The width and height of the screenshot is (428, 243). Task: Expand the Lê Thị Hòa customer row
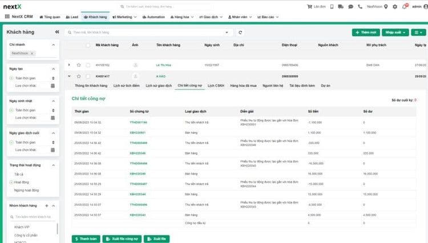[x=69, y=65]
